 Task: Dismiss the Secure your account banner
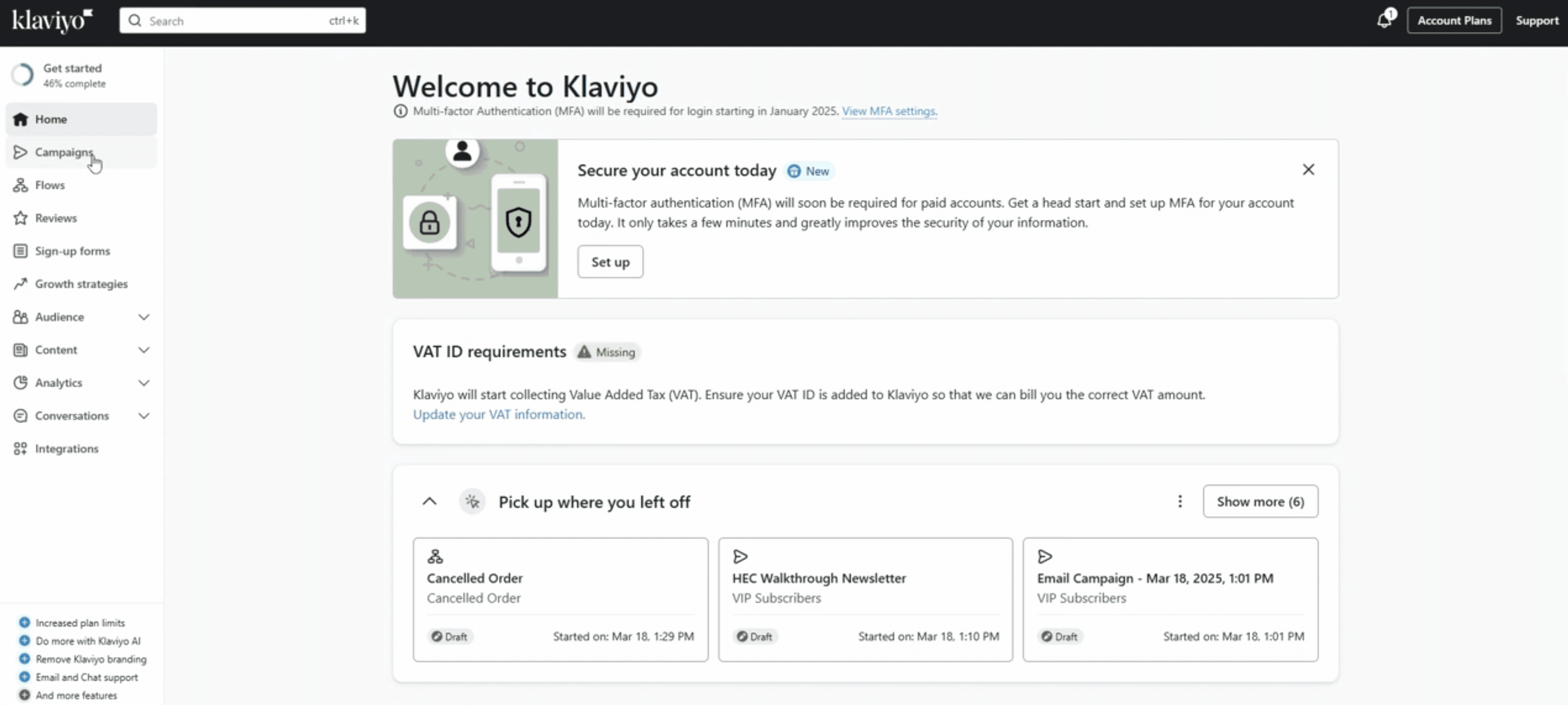pos(1308,170)
